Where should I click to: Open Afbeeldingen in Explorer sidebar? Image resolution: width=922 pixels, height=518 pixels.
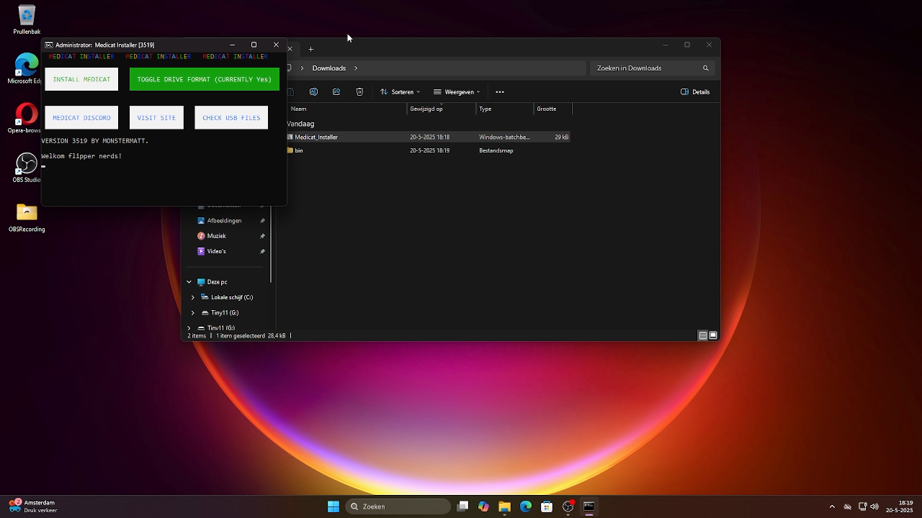click(224, 221)
